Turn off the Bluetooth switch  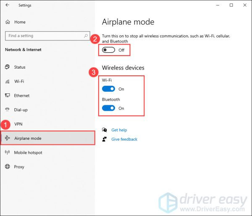(x=108, y=108)
